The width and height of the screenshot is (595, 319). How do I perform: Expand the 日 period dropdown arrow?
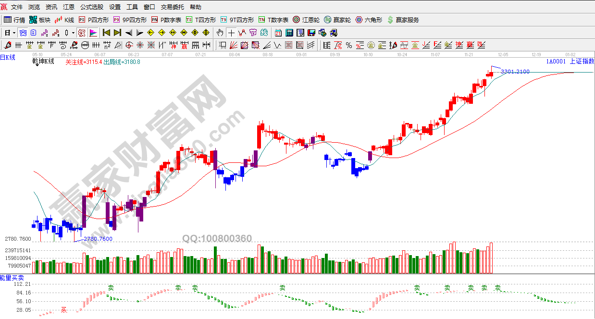(14, 33)
